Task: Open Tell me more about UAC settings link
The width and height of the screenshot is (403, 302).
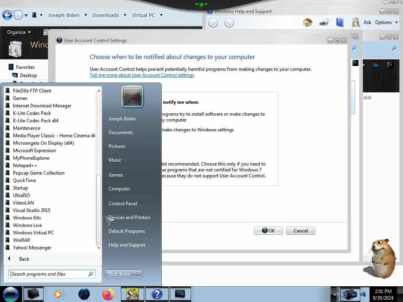Action: pyautogui.click(x=142, y=75)
